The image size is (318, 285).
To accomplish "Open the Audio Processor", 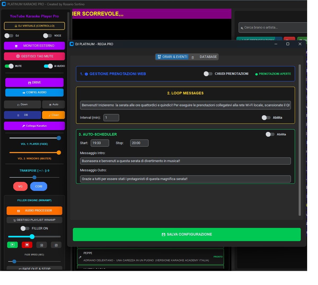I will pyautogui.click(x=34, y=211).
